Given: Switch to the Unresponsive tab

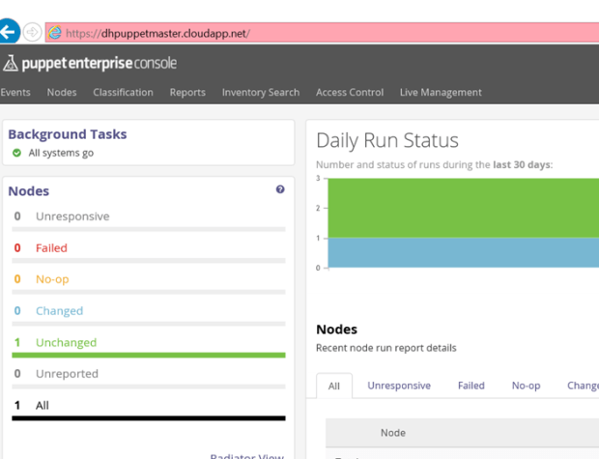Looking at the screenshot, I should pyautogui.click(x=399, y=386).
